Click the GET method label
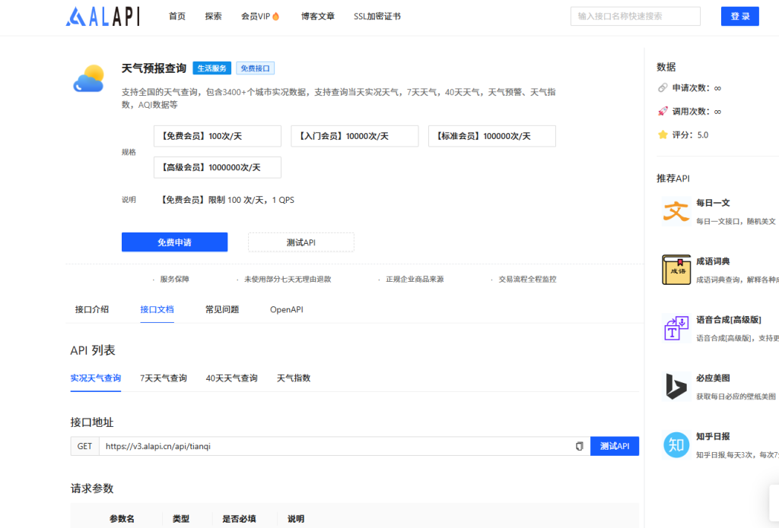The width and height of the screenshot is (779, 528). click(x=84, y=446)
